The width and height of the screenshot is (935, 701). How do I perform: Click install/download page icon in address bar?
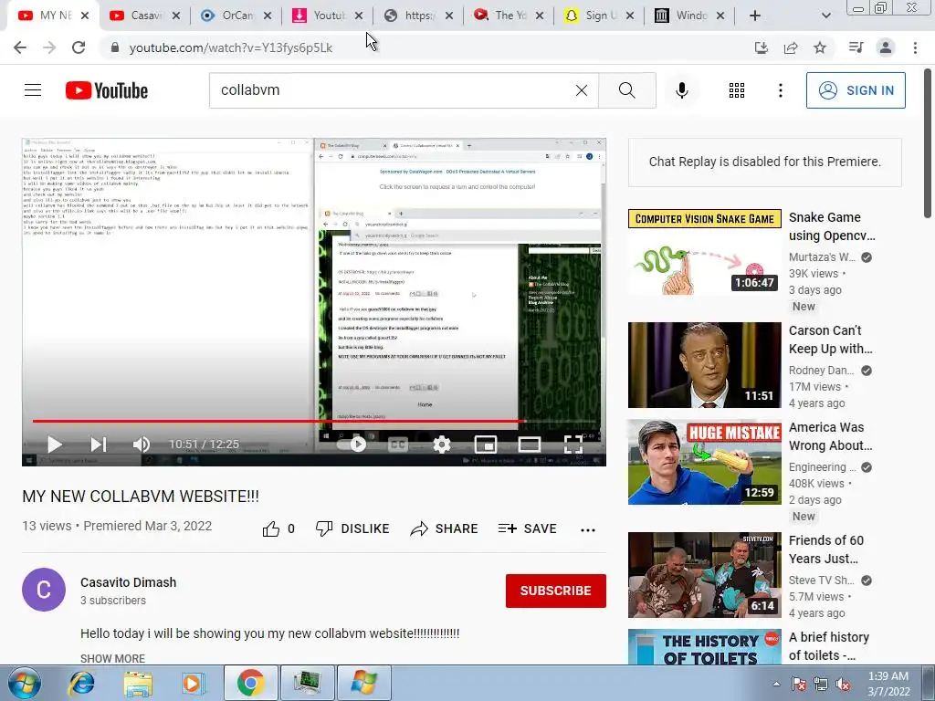[x=762, y=47]
